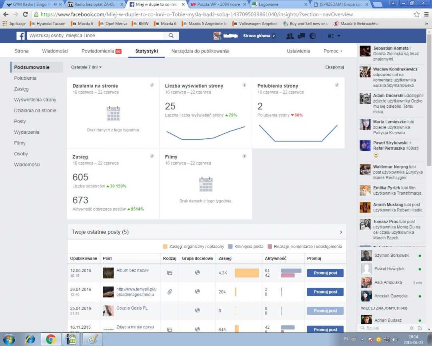Click the search magnifier icon
Screen dimensions: 432x346
click(171, 36)
